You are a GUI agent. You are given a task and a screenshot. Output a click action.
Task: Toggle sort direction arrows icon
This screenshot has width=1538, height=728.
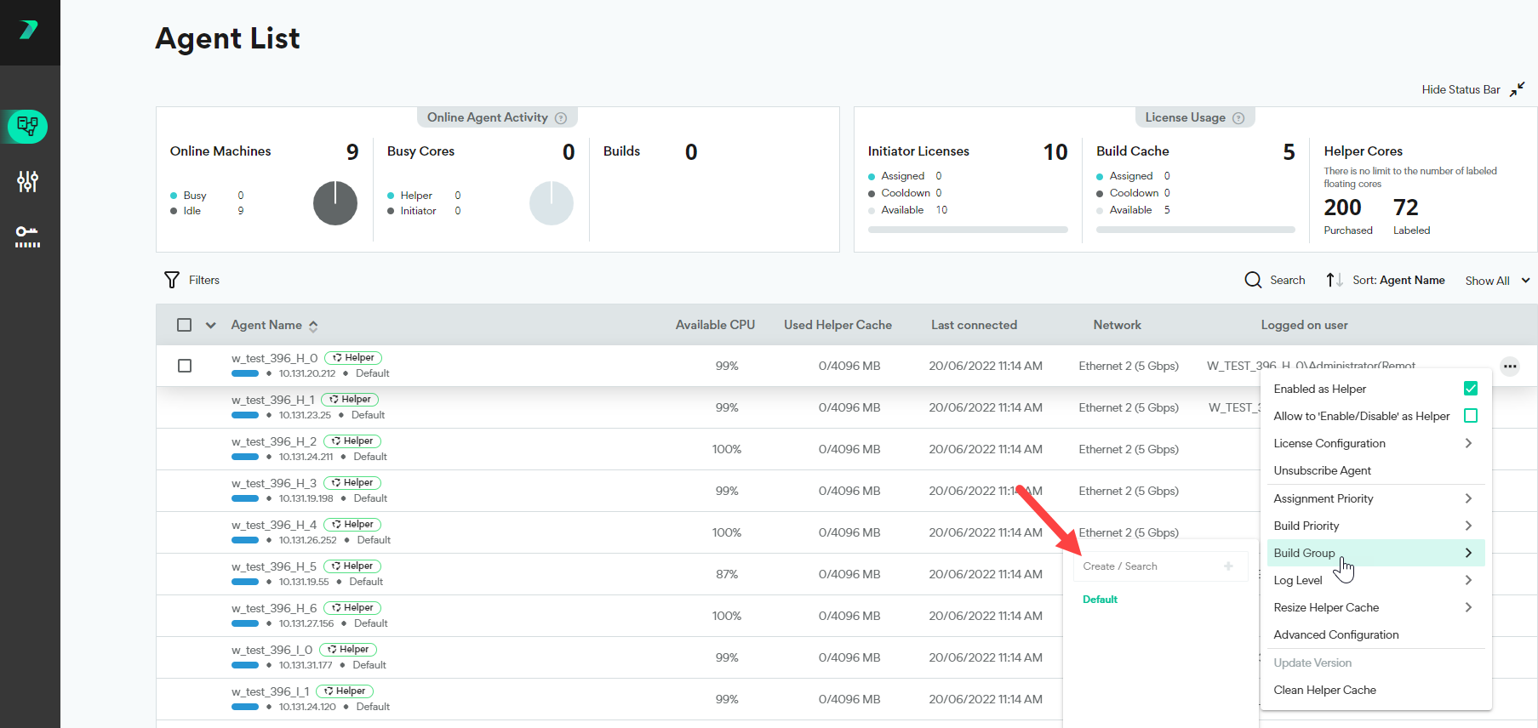[1334, 280]
